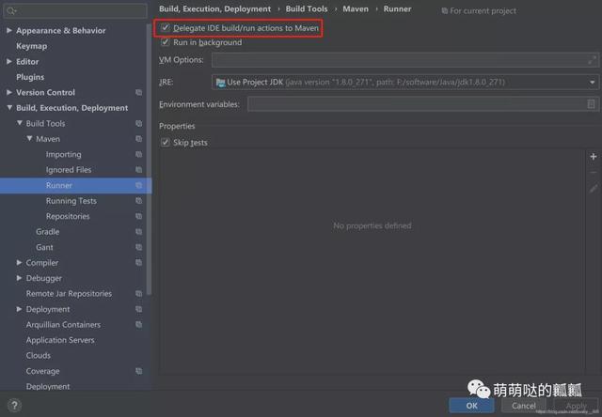Expand the Deployment node with the arrow
The height and width of the screenshot is (417, 602).
pos(19,309)
